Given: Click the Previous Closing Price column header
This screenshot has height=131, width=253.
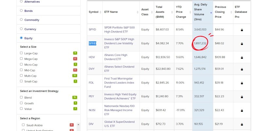Looking at the screenshot, I should point(223,12).
